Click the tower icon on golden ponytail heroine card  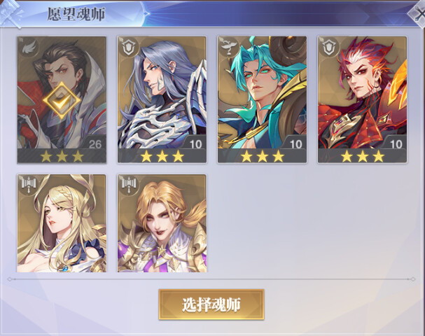[x=129, y=185]
